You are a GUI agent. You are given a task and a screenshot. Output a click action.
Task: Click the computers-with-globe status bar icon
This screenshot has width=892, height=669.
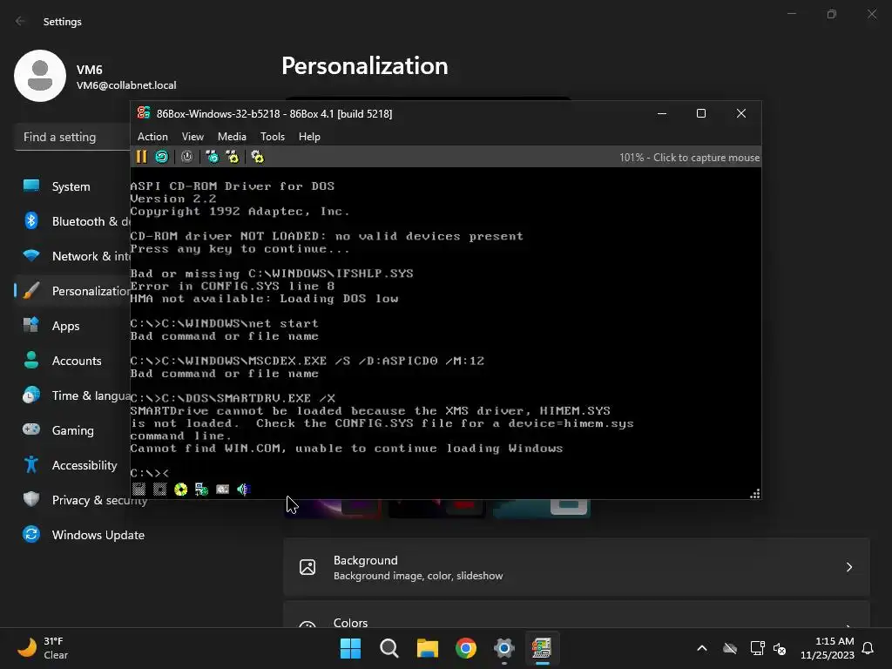(x=201, y=490)
